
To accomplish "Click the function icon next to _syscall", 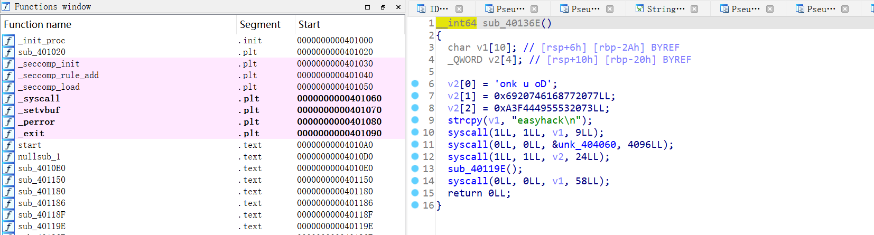I will [8, 99].
